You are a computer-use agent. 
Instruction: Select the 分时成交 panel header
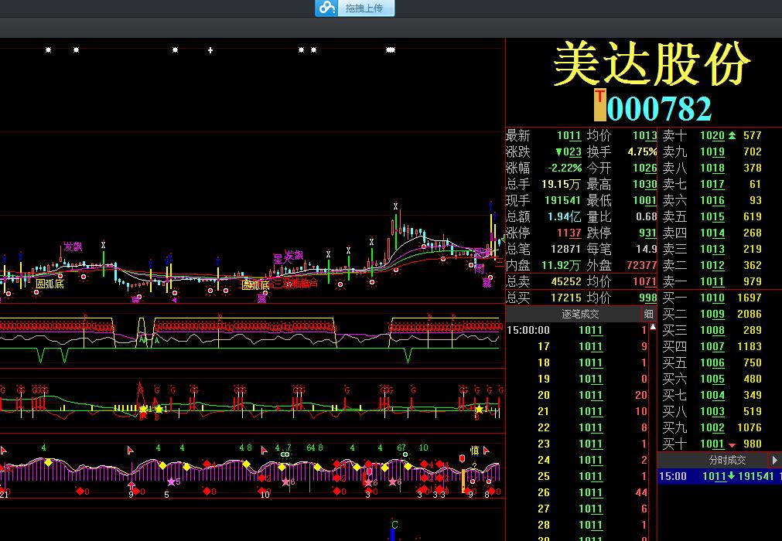[727, 460]
